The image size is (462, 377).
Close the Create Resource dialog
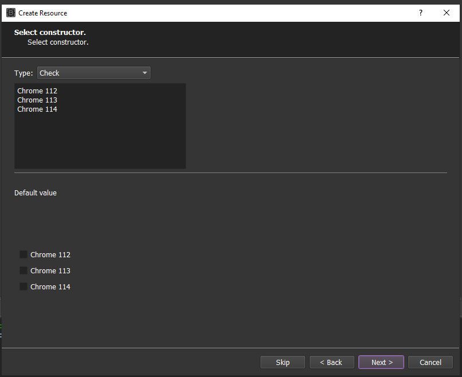[446, 13]
